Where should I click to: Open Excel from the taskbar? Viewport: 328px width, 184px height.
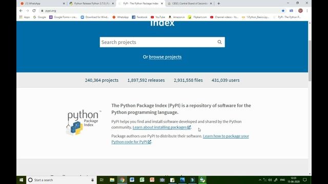[x=142, y=180]
